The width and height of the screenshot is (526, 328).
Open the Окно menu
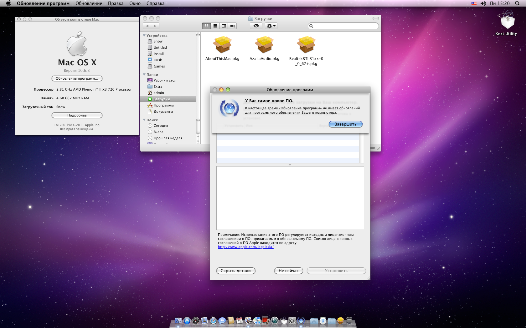pyautogui.click(x=135, y=3)
